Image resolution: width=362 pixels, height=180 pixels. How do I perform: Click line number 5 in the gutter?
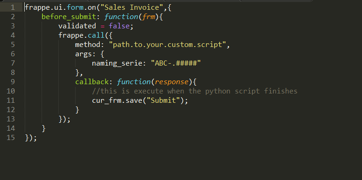coord(13,45)
